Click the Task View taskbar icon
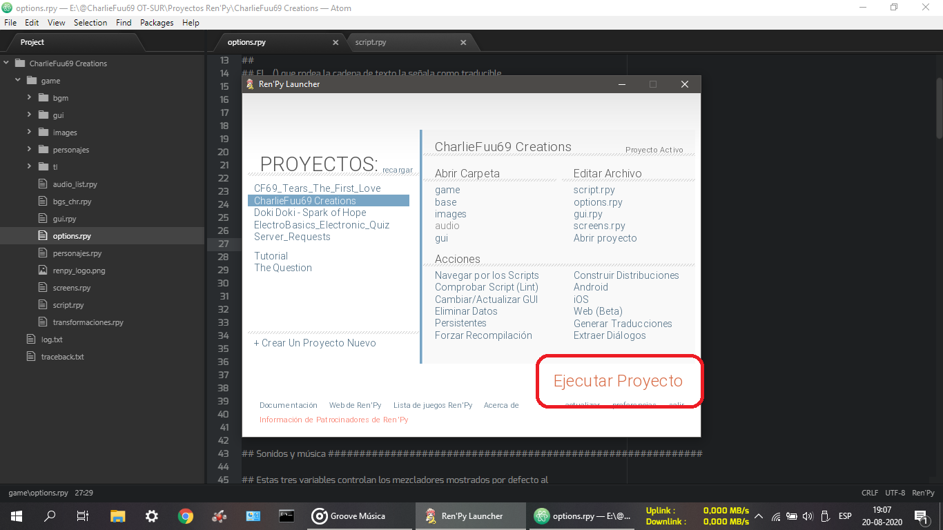This screenshot has width=943, height=530. [83, 516]
